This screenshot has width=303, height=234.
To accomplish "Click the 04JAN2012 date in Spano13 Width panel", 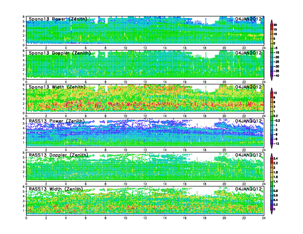I will [248, 87].
